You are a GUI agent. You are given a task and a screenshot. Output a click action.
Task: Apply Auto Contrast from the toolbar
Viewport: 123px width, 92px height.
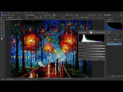(28, 15)
